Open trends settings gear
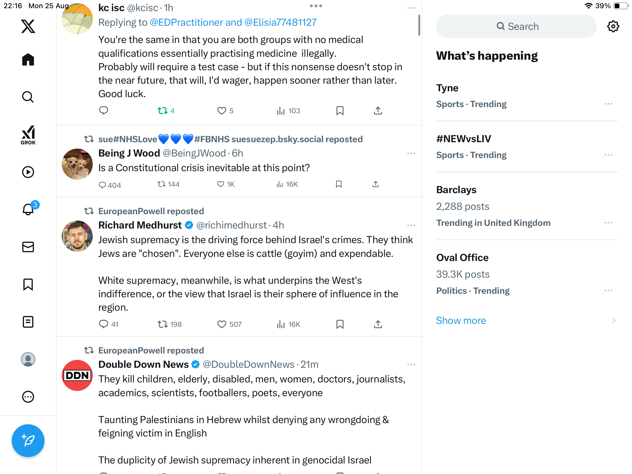632x474 pixels. coord(613,26)
